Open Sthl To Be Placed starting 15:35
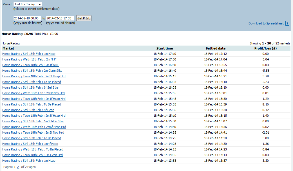This screenshot has width=293, height=171. click(32, 104)
